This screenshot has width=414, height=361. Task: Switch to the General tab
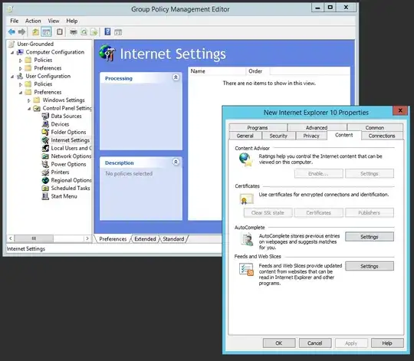[245, 136]
